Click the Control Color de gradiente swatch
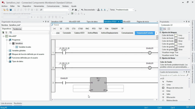Viewport: 195px width, 109px height. pos(176,47)
